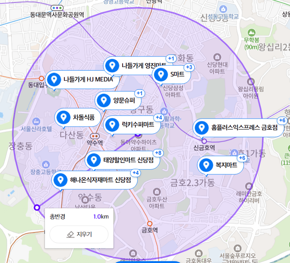290x263 pixels.
Task: Click the 차돌식품 pin icon
Action: [64, 117]
